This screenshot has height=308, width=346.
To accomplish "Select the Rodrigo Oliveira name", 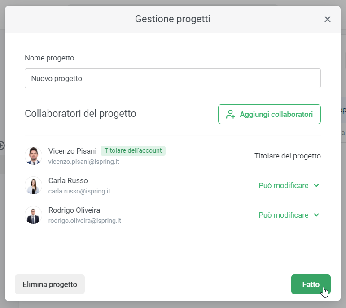I will pyautogui.click(x=74, y=210).
